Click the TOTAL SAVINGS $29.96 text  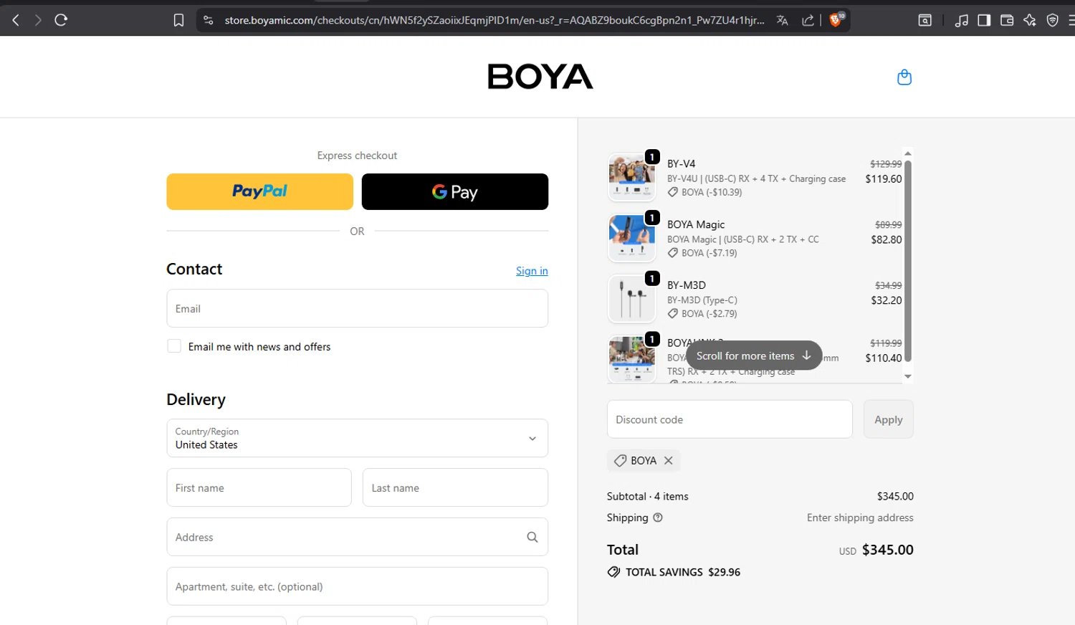click(683, 572)
